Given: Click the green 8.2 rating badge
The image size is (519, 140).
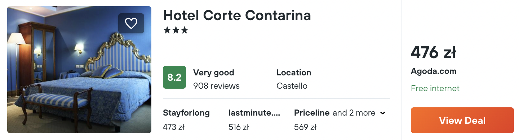Looking at the screenshot, I should [174, 77].
